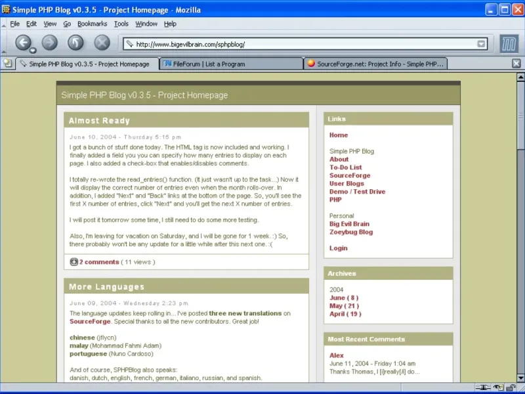Click the PHP link in sidebar
Image resolution: width=525 pixels, height=394 pixels.
click(x=335, y=200)
